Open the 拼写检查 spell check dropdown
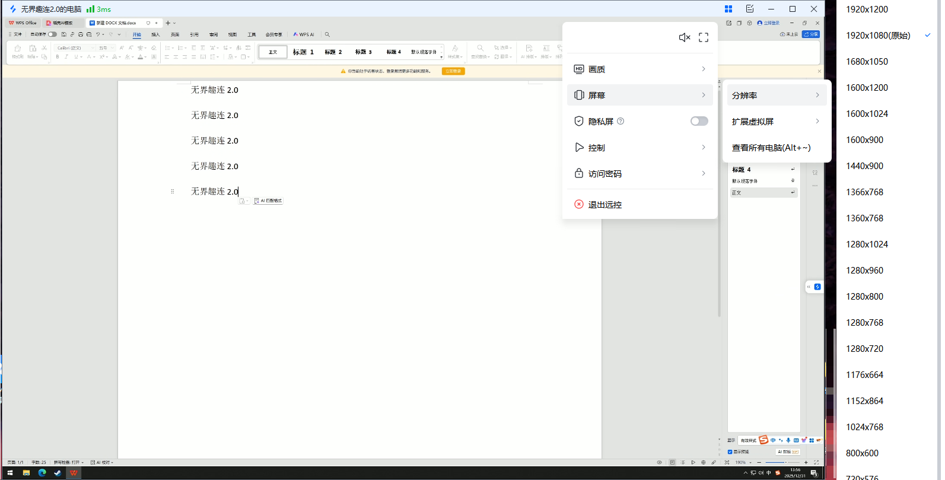945x480 pixels. 69,462
